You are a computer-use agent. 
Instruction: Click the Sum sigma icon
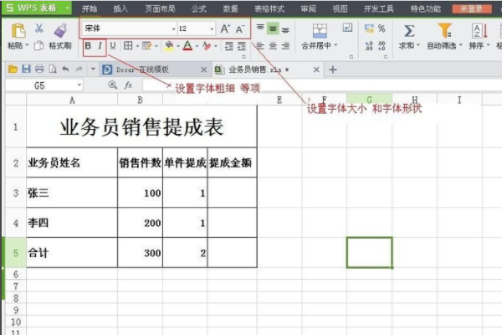coord(409,31)
